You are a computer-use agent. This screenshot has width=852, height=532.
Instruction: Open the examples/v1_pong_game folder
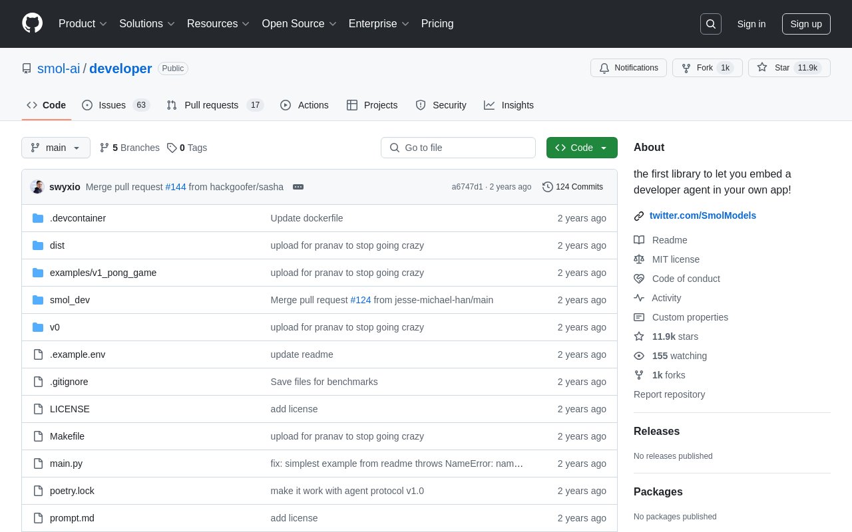pos(103,273)
